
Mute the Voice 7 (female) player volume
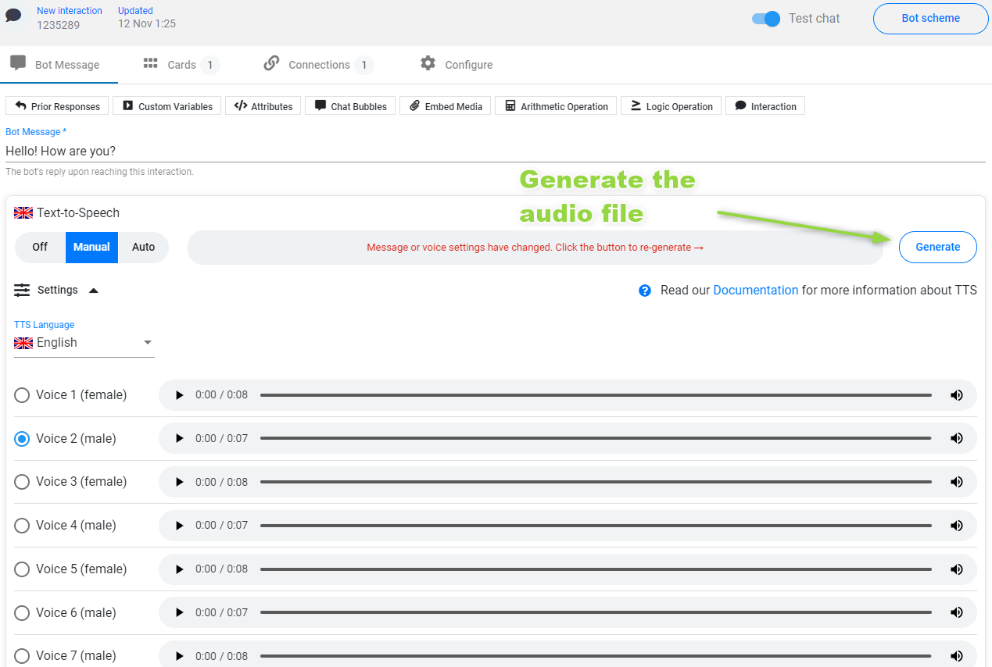pos(956,656)
